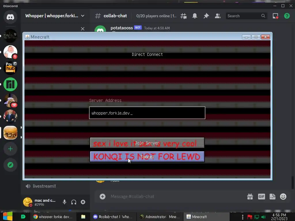
Task: Dismiss the banner with the X above channel list
Action: coord(83,29)
